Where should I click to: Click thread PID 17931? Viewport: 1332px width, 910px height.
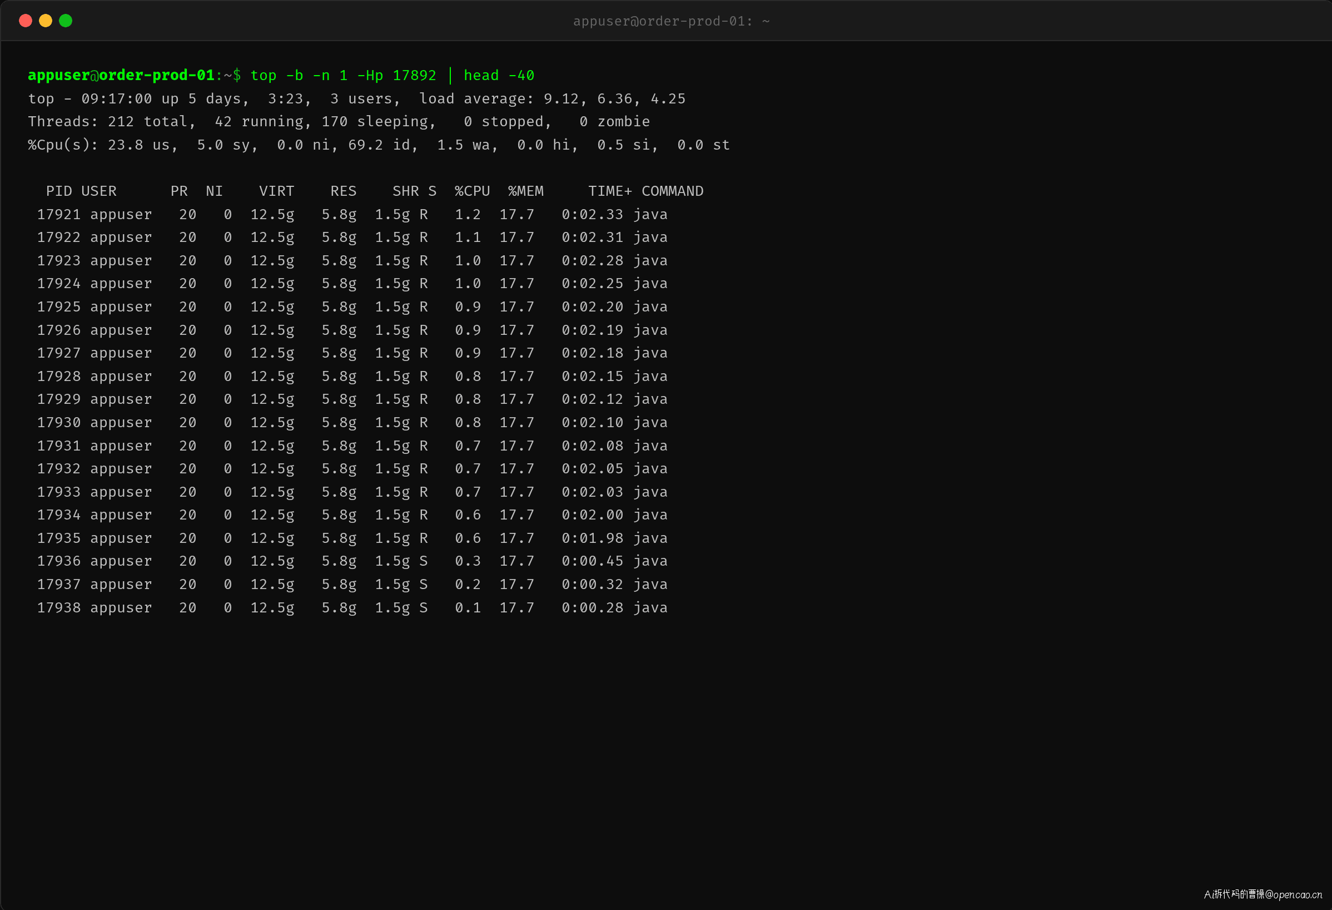59,446
